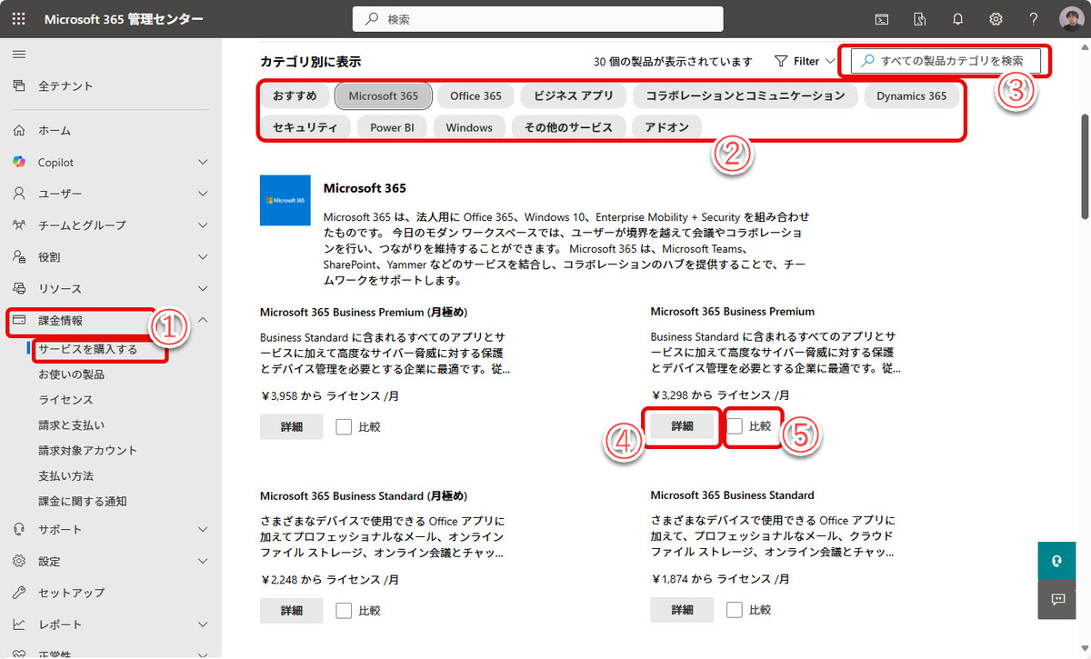This screenshot has height=659, width=1091.
Task: Go to ライセンス in sidebar
Action: [65, 400]
